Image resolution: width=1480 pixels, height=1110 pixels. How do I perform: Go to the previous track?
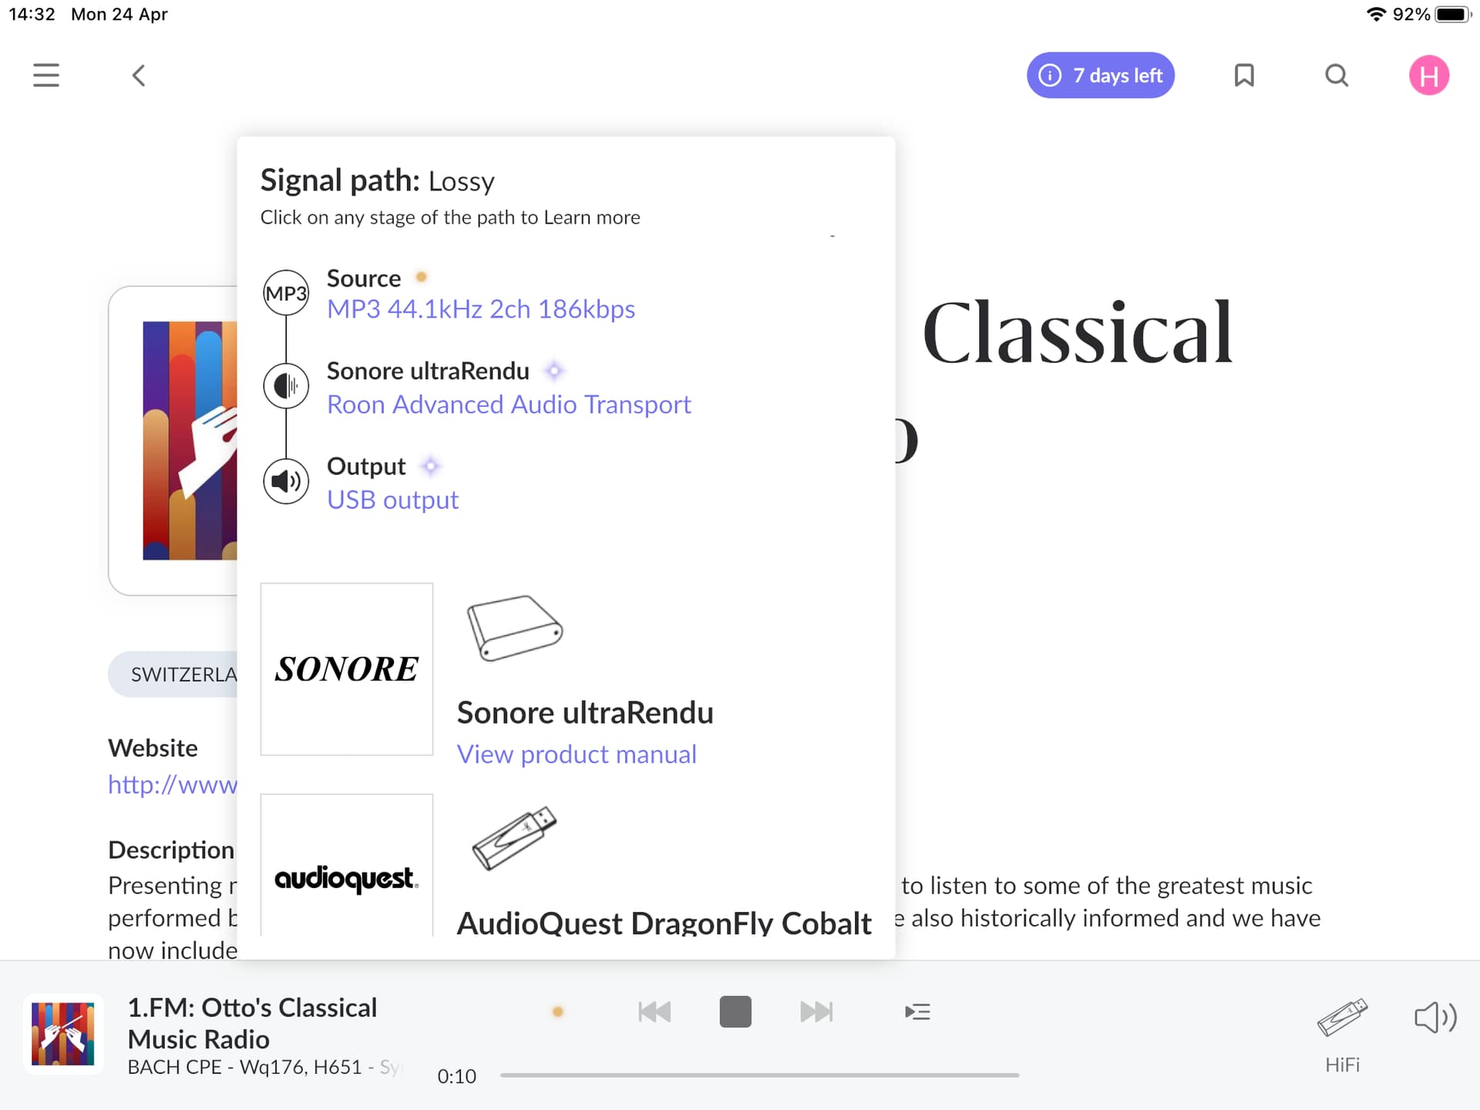(654, 1011)
